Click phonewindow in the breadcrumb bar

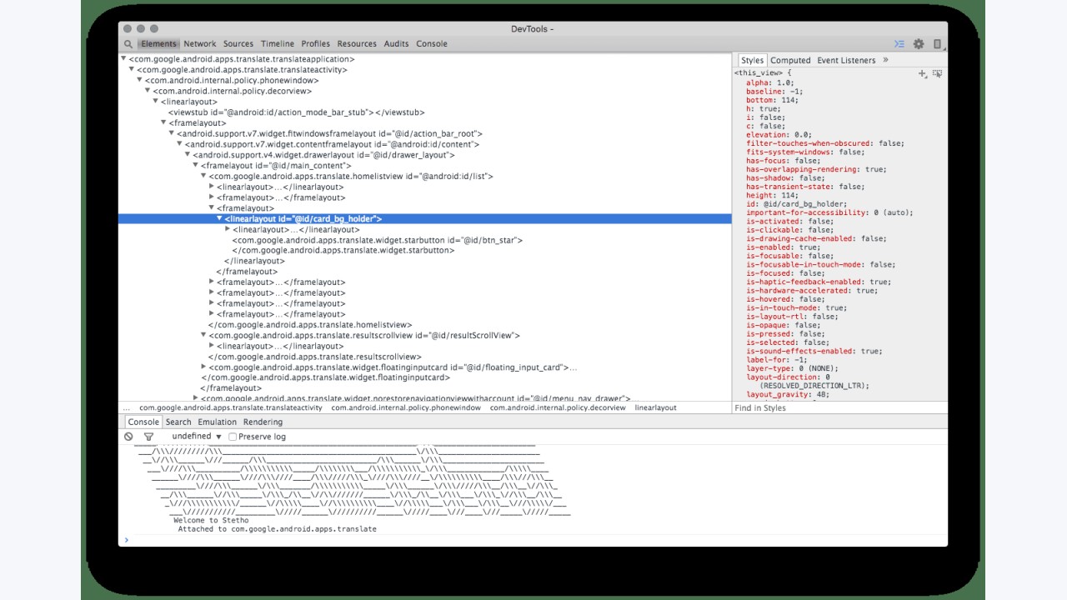(x=406, y=408)
